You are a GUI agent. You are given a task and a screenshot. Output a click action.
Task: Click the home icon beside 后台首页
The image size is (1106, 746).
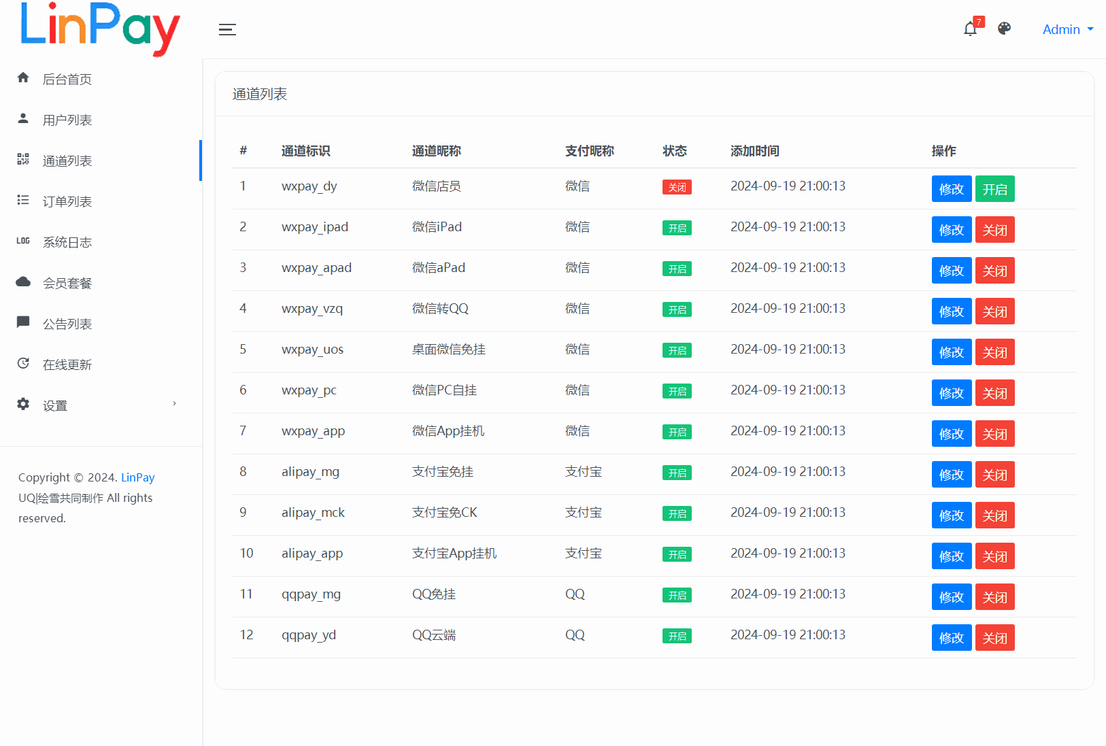(x=23, y=78)
